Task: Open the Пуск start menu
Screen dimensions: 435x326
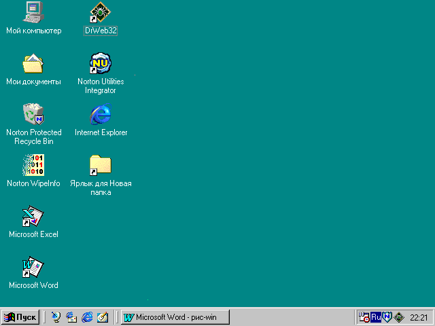Action: point(20,317)
